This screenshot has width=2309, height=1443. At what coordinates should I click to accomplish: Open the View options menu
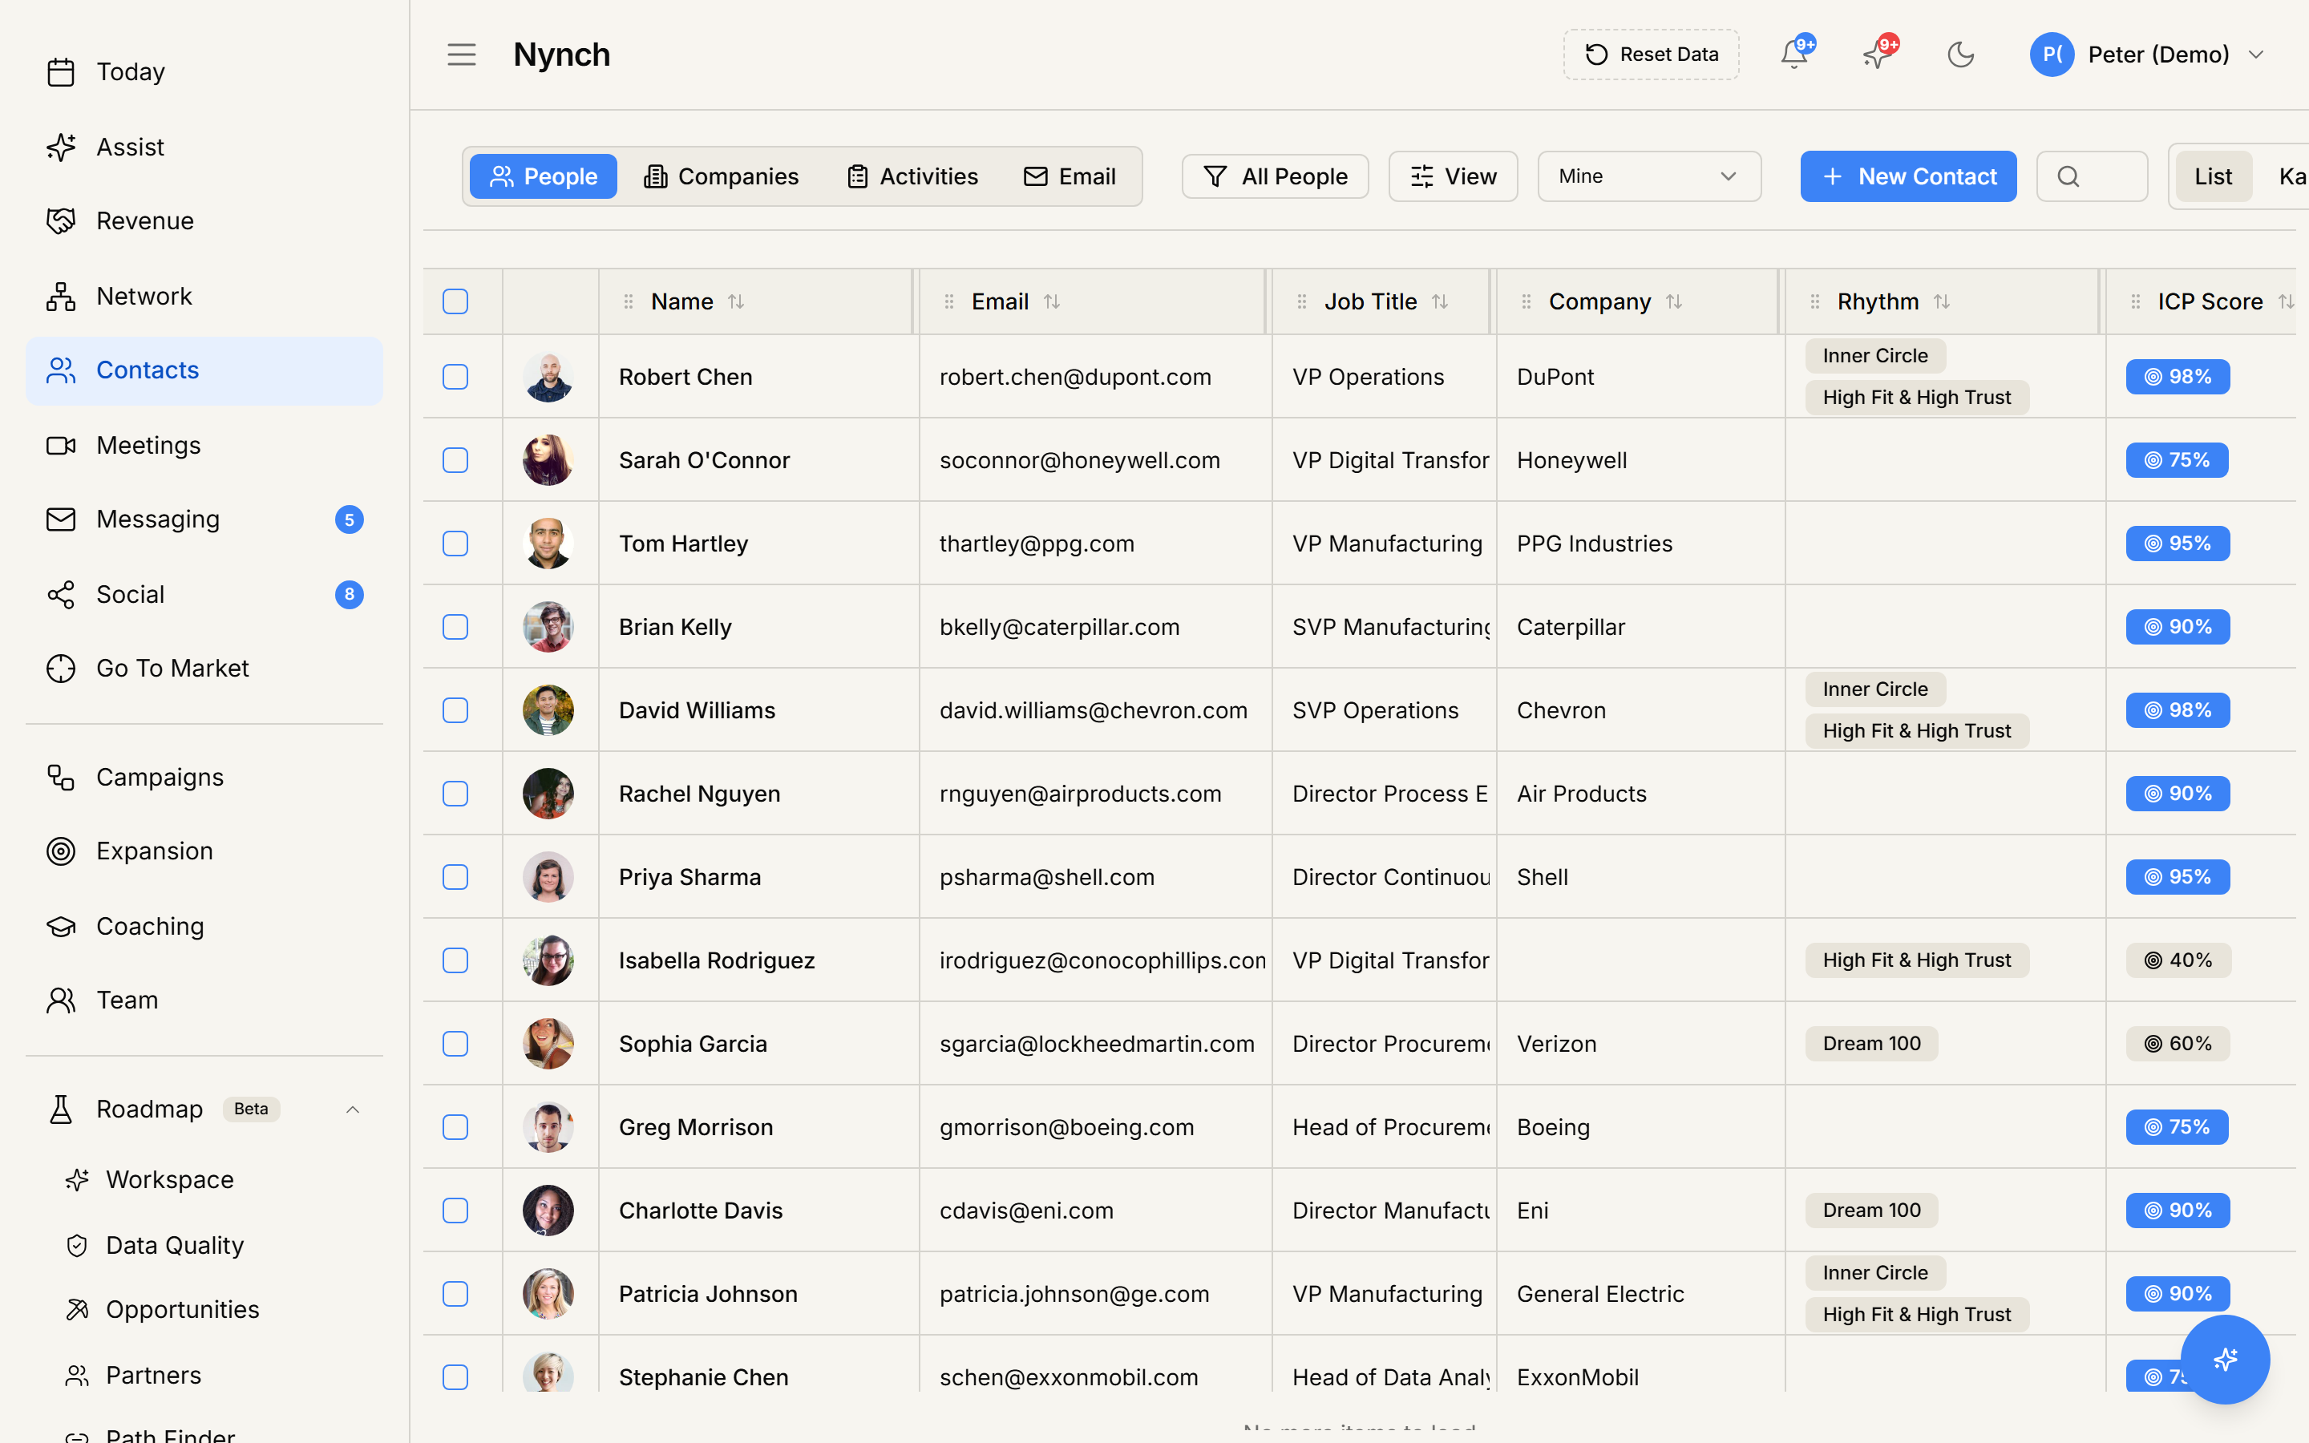click(1452, 176)
